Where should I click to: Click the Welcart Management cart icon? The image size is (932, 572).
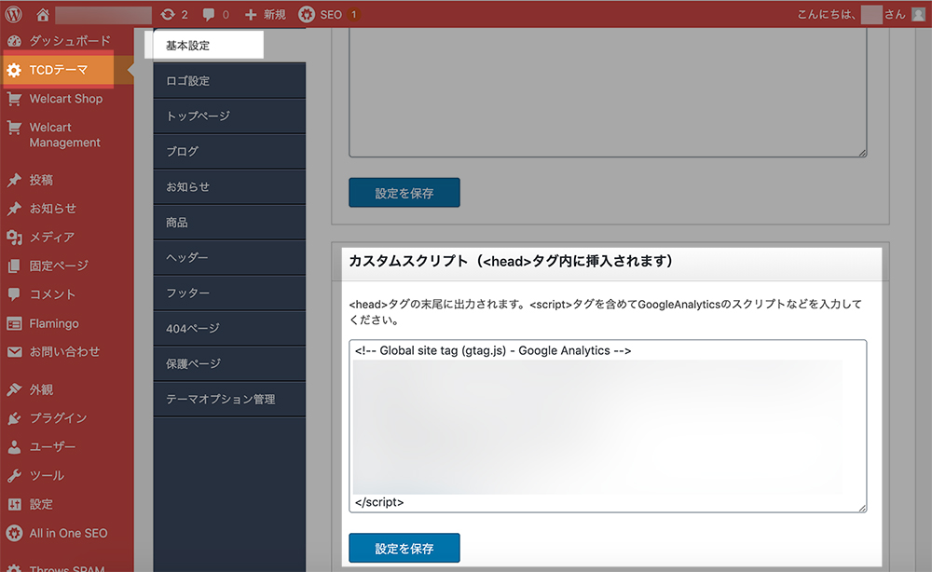[x=14, y=127]
